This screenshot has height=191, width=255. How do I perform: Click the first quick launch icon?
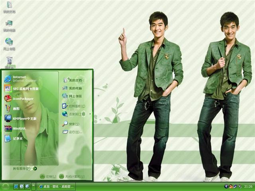pos(16,186)
